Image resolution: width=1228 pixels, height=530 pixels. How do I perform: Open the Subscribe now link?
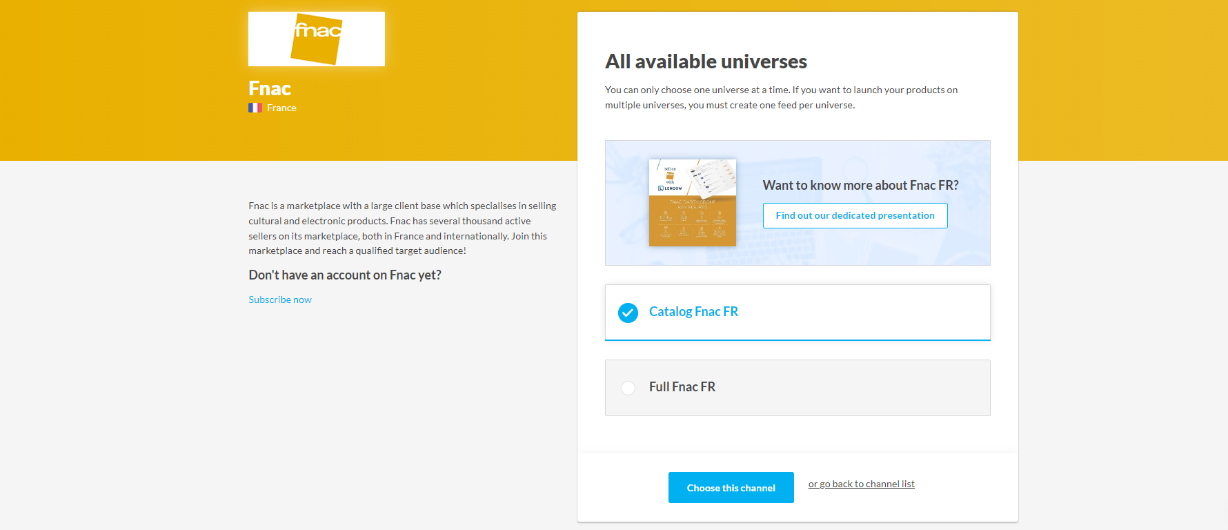point(280,300)
